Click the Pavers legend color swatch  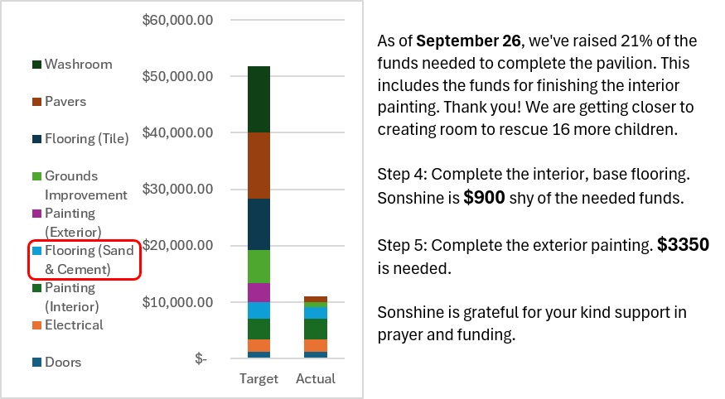[x=37, y=102]
